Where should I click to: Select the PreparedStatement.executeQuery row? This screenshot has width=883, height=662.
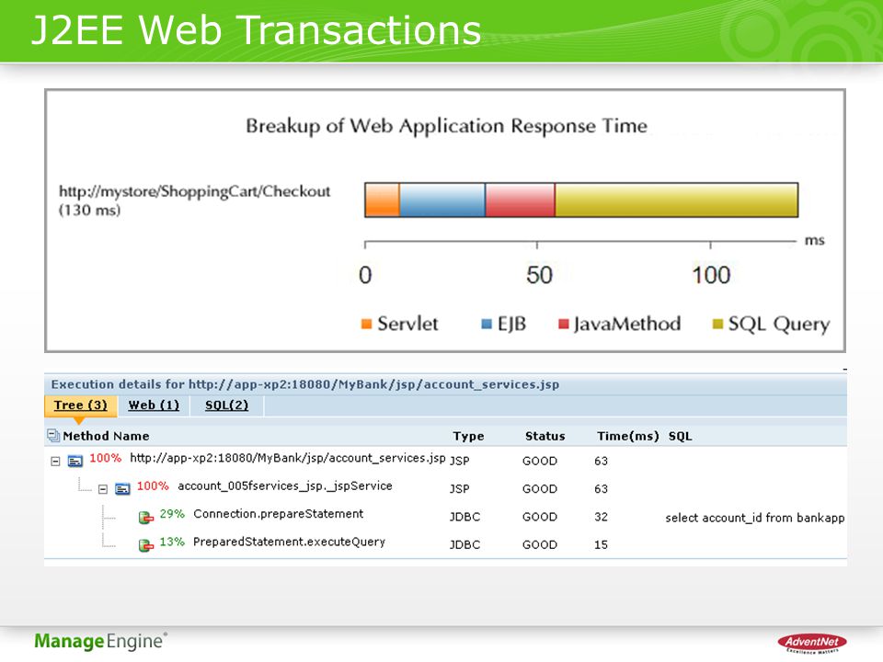click(445, 544)
